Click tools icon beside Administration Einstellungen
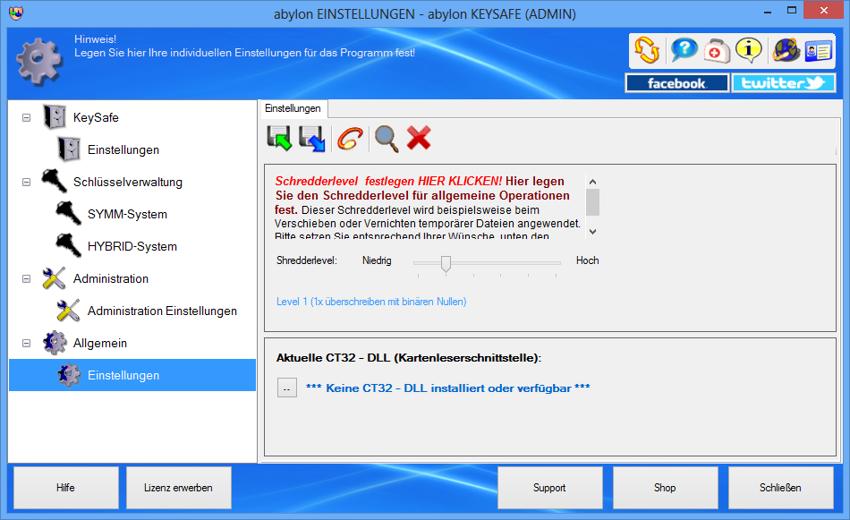The image size is (850, 520). coord(69,311)
